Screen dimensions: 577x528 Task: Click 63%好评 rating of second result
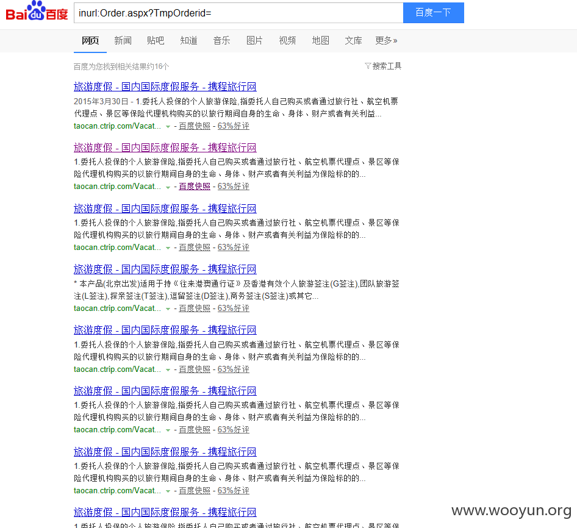click(234, 187)
